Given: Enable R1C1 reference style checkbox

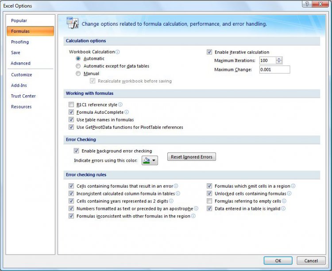Looking at the screenshot, I should [71, 105].
